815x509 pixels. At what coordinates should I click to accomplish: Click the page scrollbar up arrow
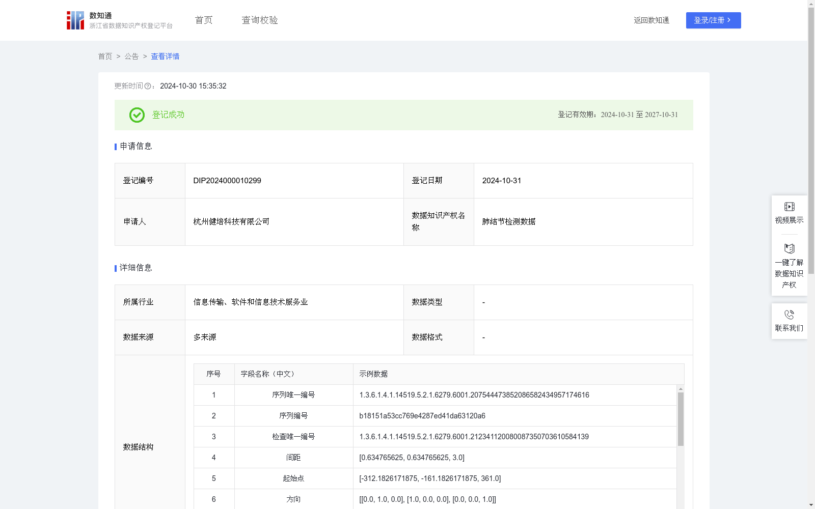click(811, 4)
